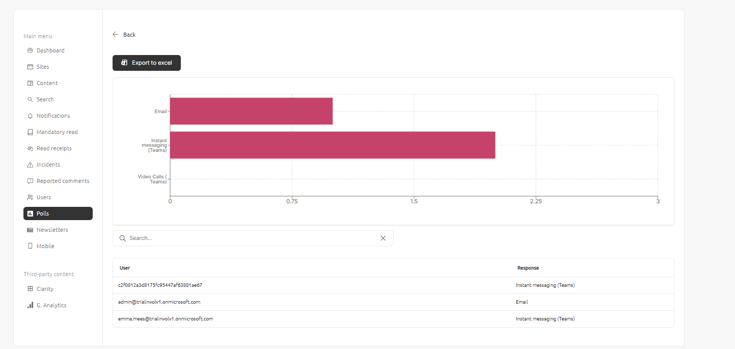Click the Newsletters icon in sidebar
The height and width of the screenshot is (349, 735).
coord(30,230)
